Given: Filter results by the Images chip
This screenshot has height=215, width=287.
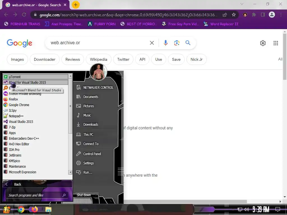Looking at the screenshot, I should coord(17,59).
